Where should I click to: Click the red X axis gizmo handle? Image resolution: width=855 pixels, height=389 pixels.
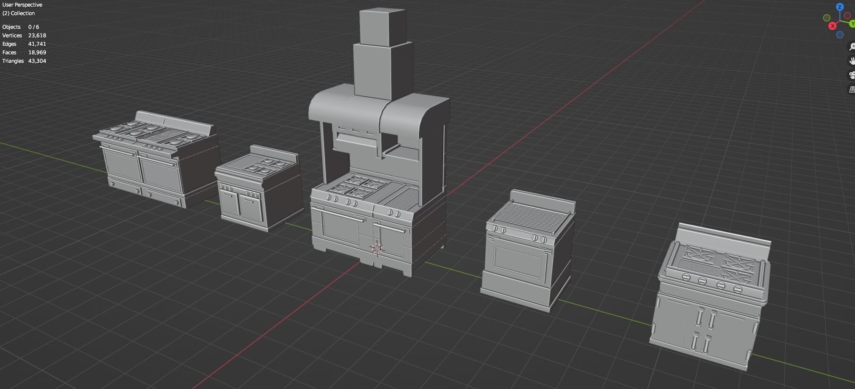(x=832, y=26)
